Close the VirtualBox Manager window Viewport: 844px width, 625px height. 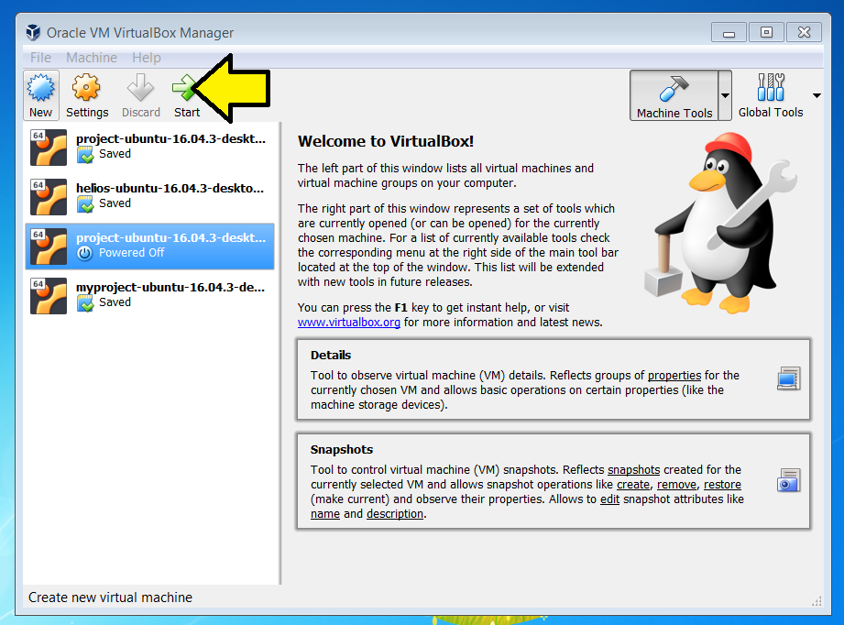point(804,32)
